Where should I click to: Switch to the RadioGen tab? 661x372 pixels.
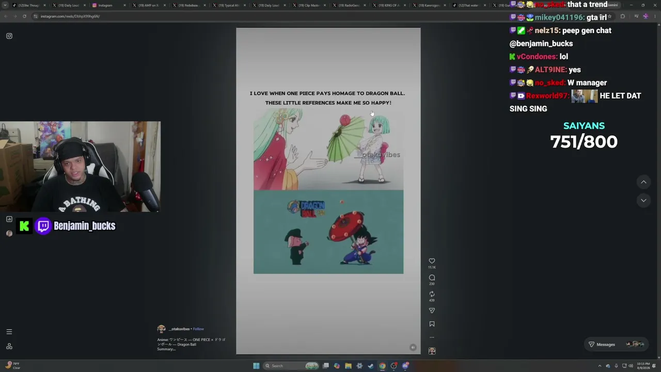pyautogui.click(x=349, y=5)
